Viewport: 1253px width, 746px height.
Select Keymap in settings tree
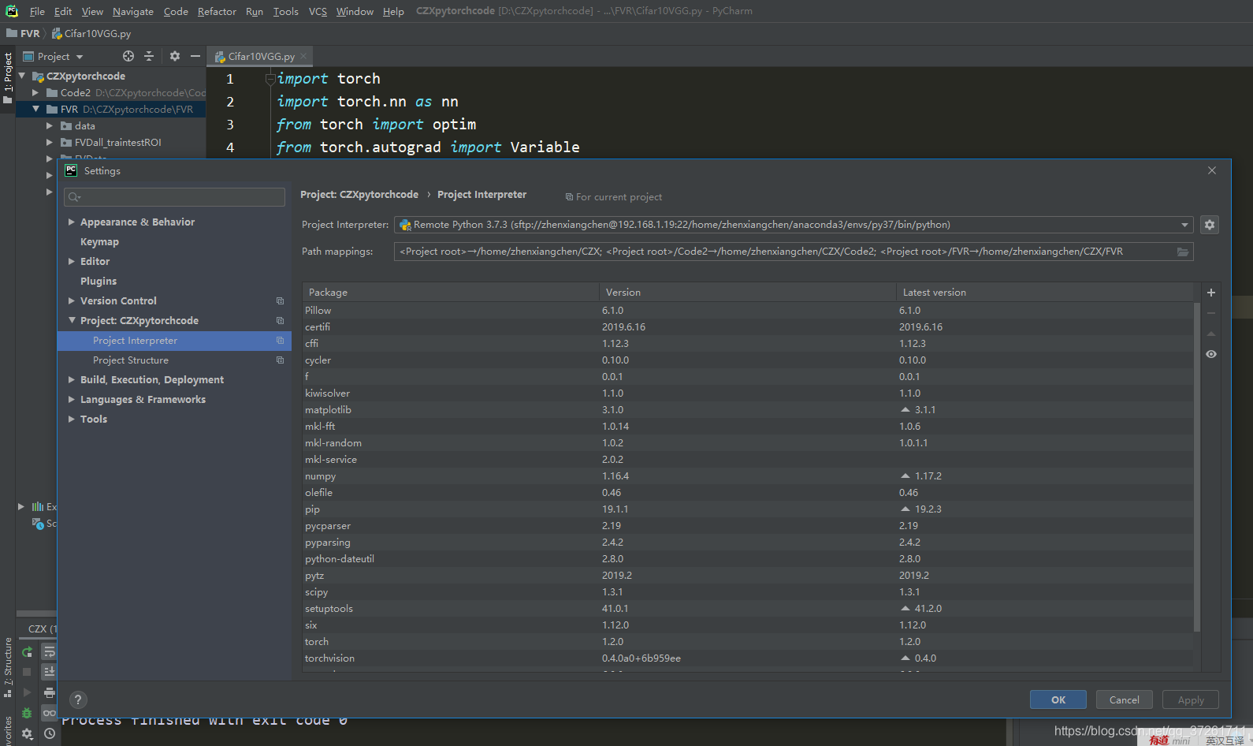[99, 242]
